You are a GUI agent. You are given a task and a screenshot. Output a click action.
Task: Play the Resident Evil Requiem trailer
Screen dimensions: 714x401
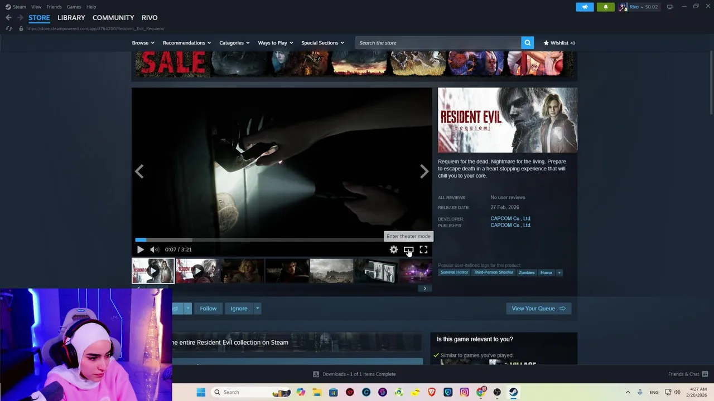[x=140, y=250]
